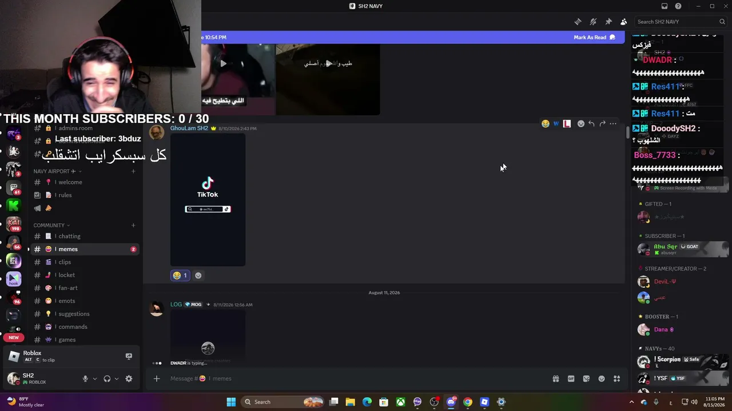Play the right video attachment

(x=328, y=63)
